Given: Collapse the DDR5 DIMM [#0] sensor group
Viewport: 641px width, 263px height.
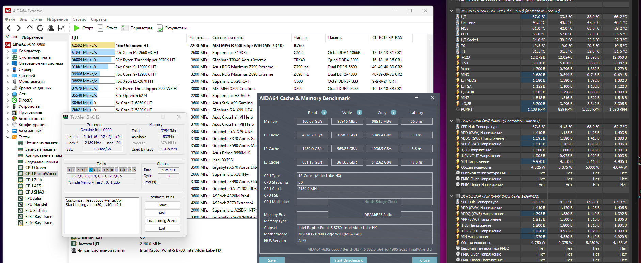Looking at the screenshot, I should pos(452,121).
